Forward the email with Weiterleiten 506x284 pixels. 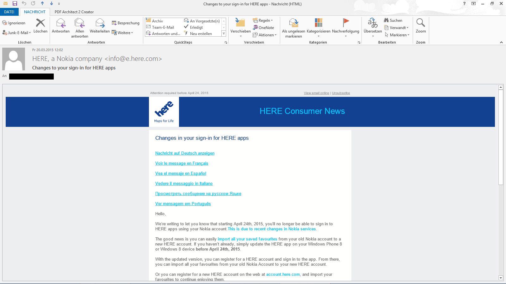100,26
